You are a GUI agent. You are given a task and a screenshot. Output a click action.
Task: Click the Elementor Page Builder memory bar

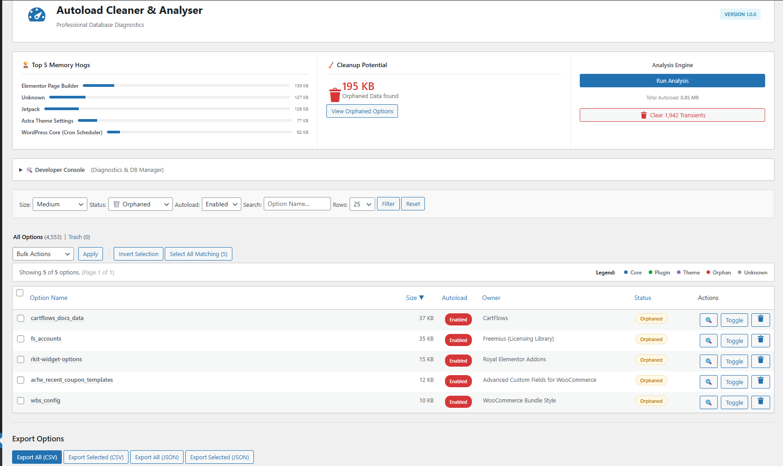pos(98,86)
